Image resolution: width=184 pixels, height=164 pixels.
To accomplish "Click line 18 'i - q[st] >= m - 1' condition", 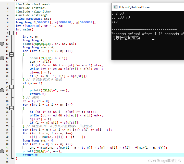I will pyautogui.click(x=75, y=65).
